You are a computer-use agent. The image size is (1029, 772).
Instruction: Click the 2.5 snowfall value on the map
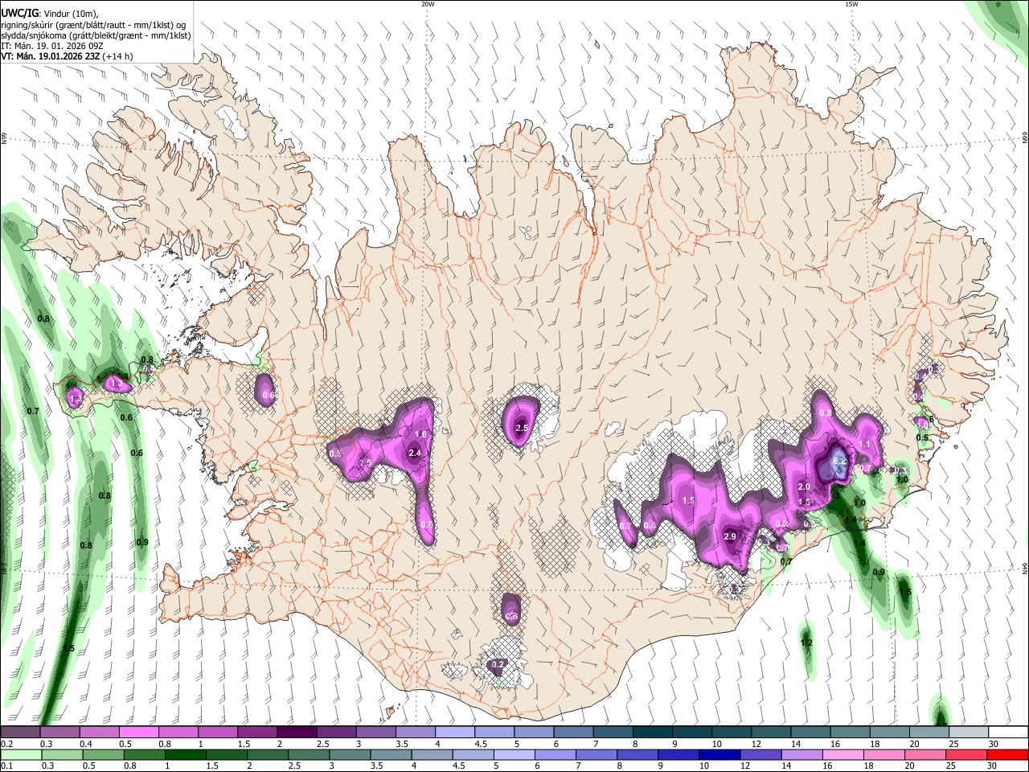[x=521, y=428]
